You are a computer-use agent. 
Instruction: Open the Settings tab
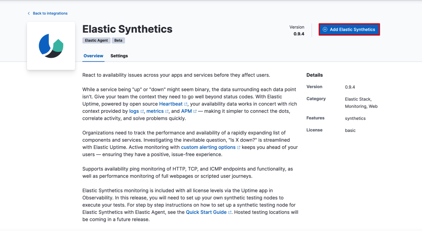coord(119,56)
